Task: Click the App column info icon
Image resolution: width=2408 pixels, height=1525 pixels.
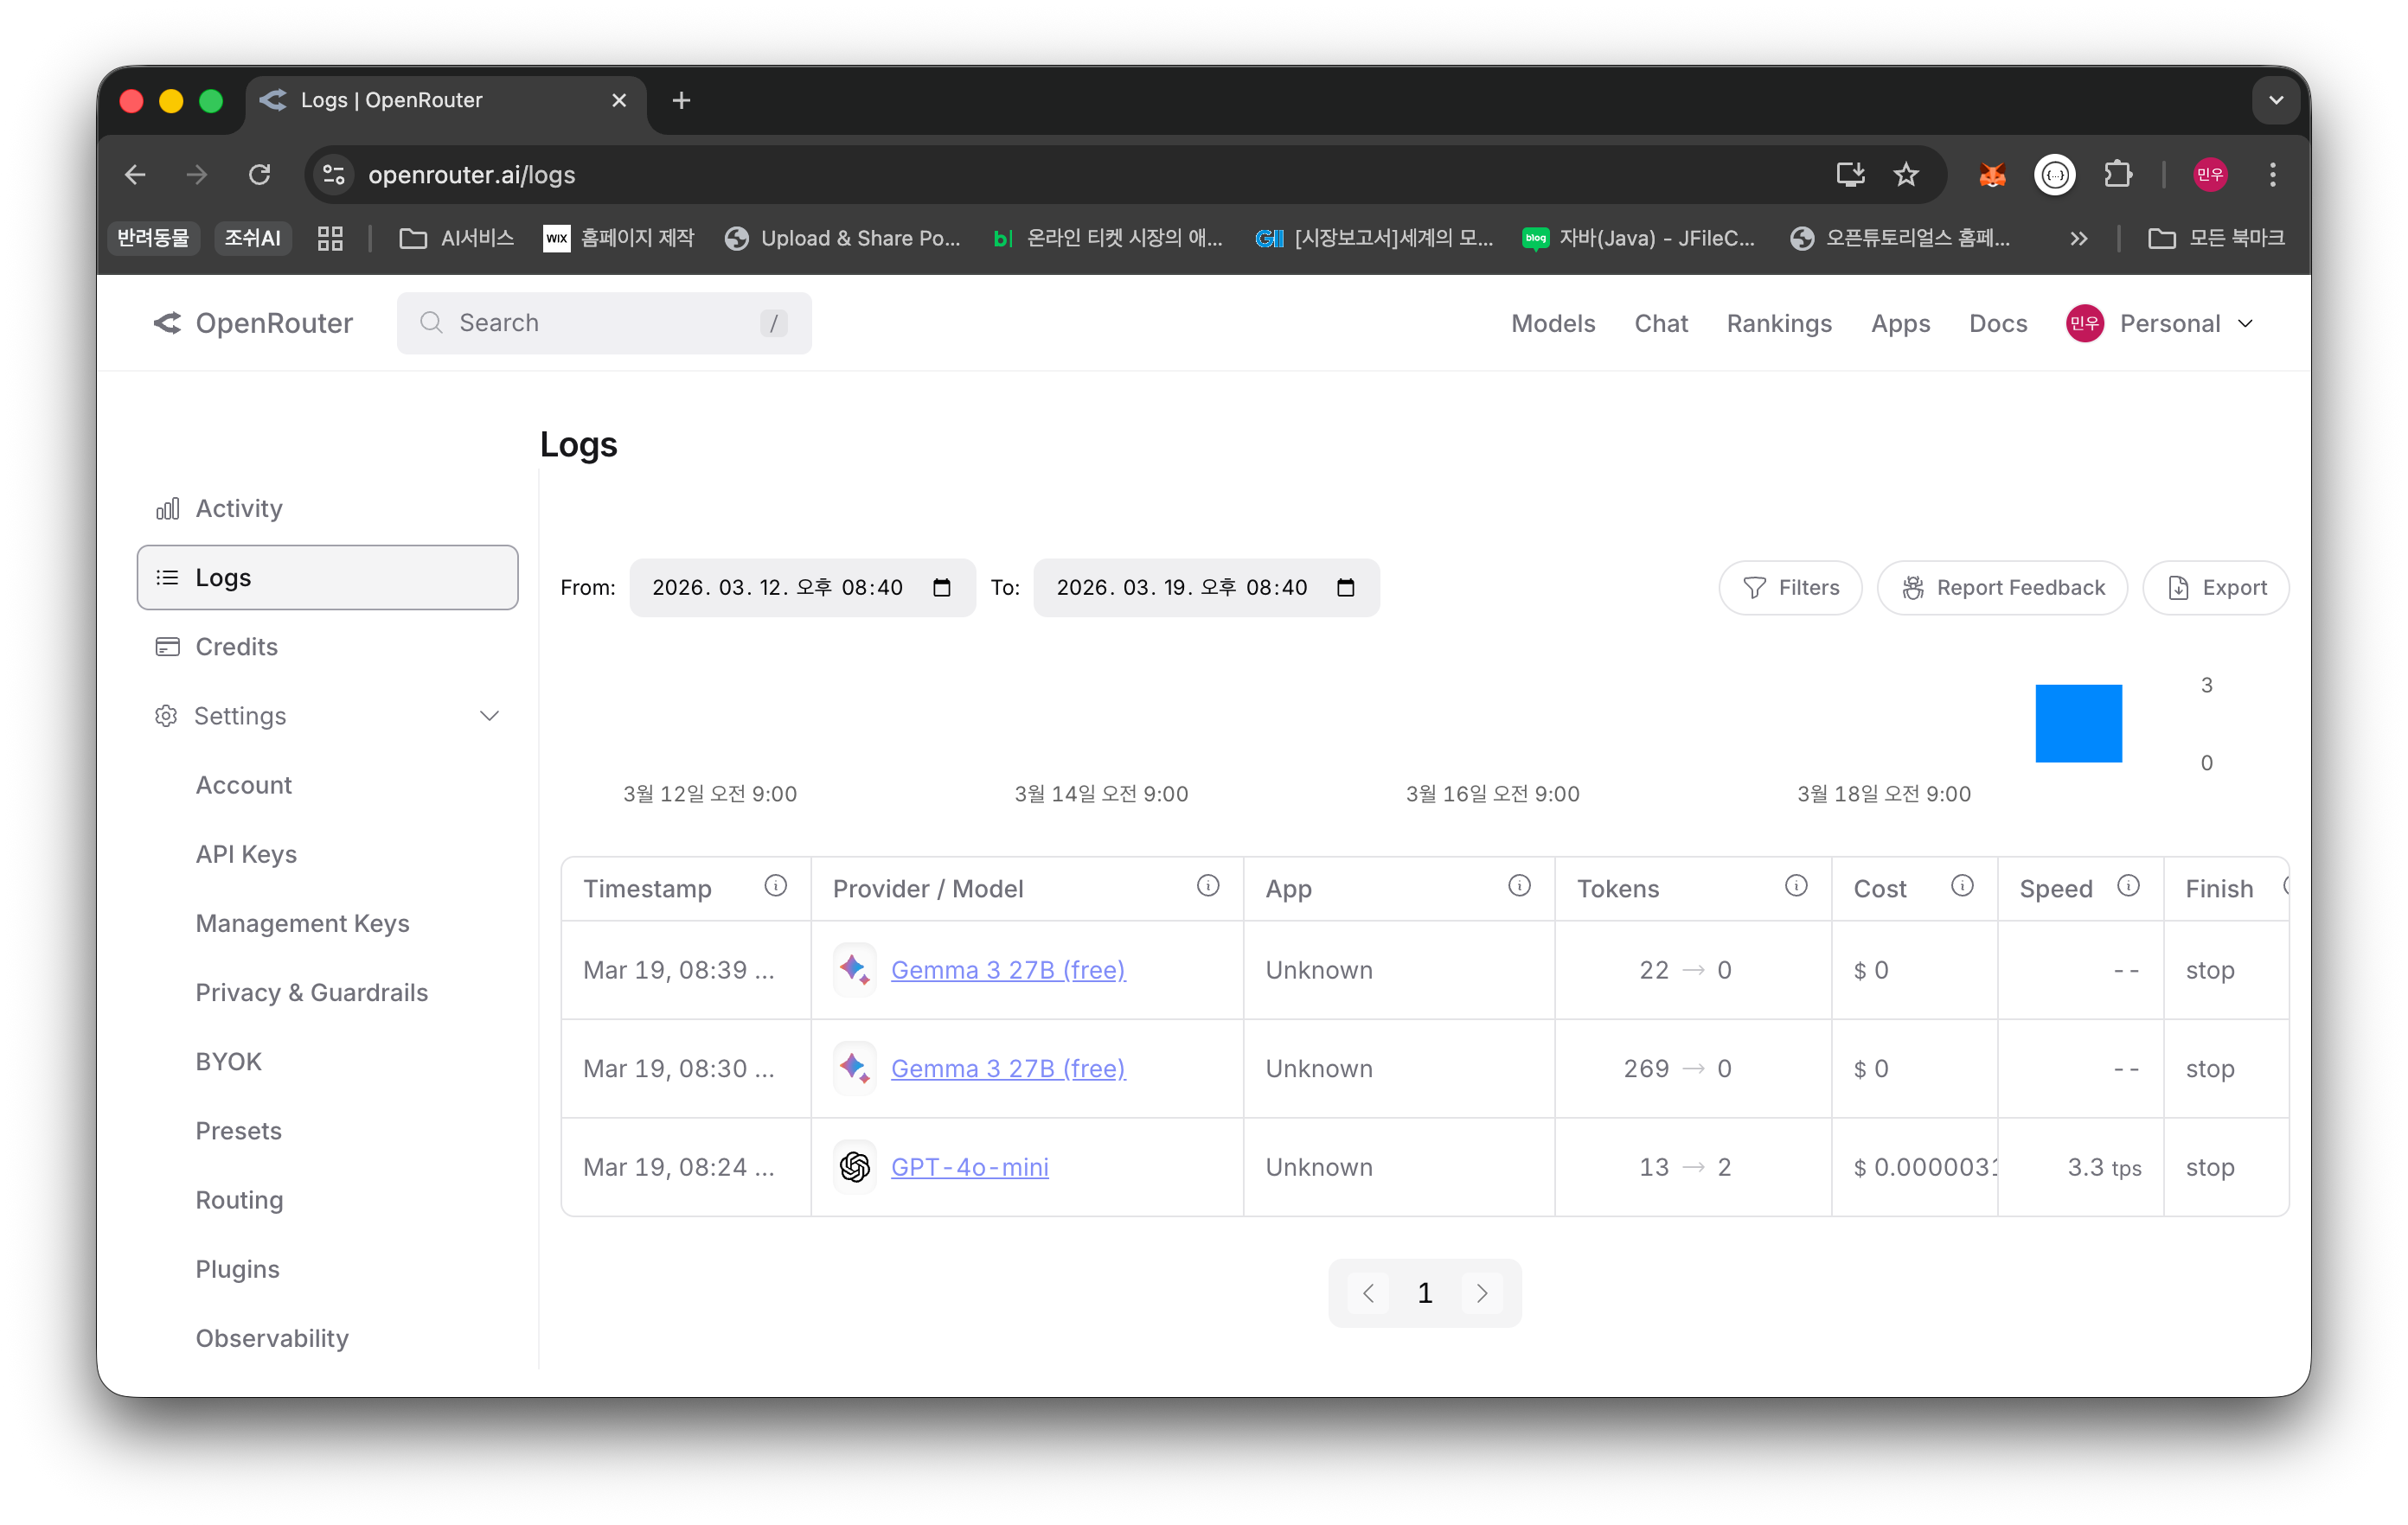Action: (x=1519, y=885)
